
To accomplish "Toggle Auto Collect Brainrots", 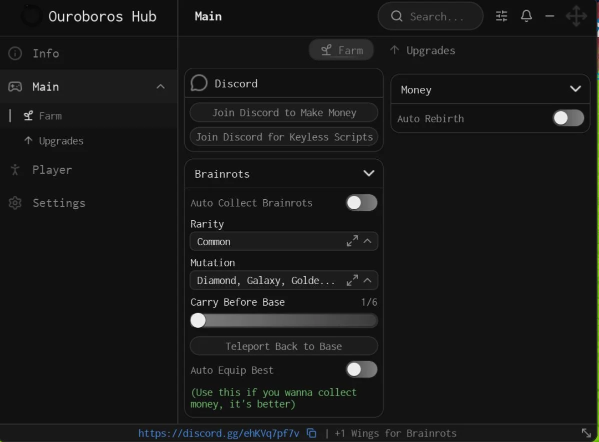I will click(x=361, y=203).
